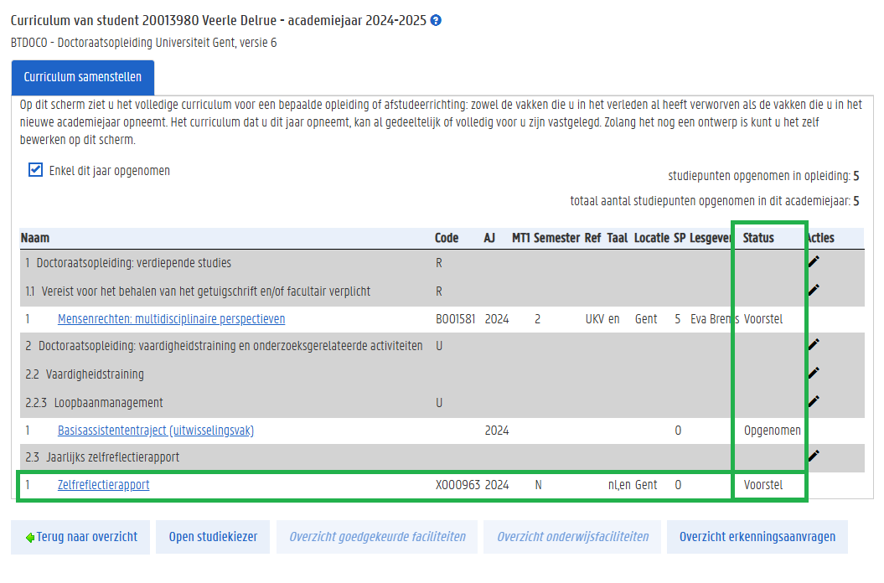Edit 'vaardigheidstraining en onderzoeksgerelateerde activiteiten' via pencil

(814, 344)
